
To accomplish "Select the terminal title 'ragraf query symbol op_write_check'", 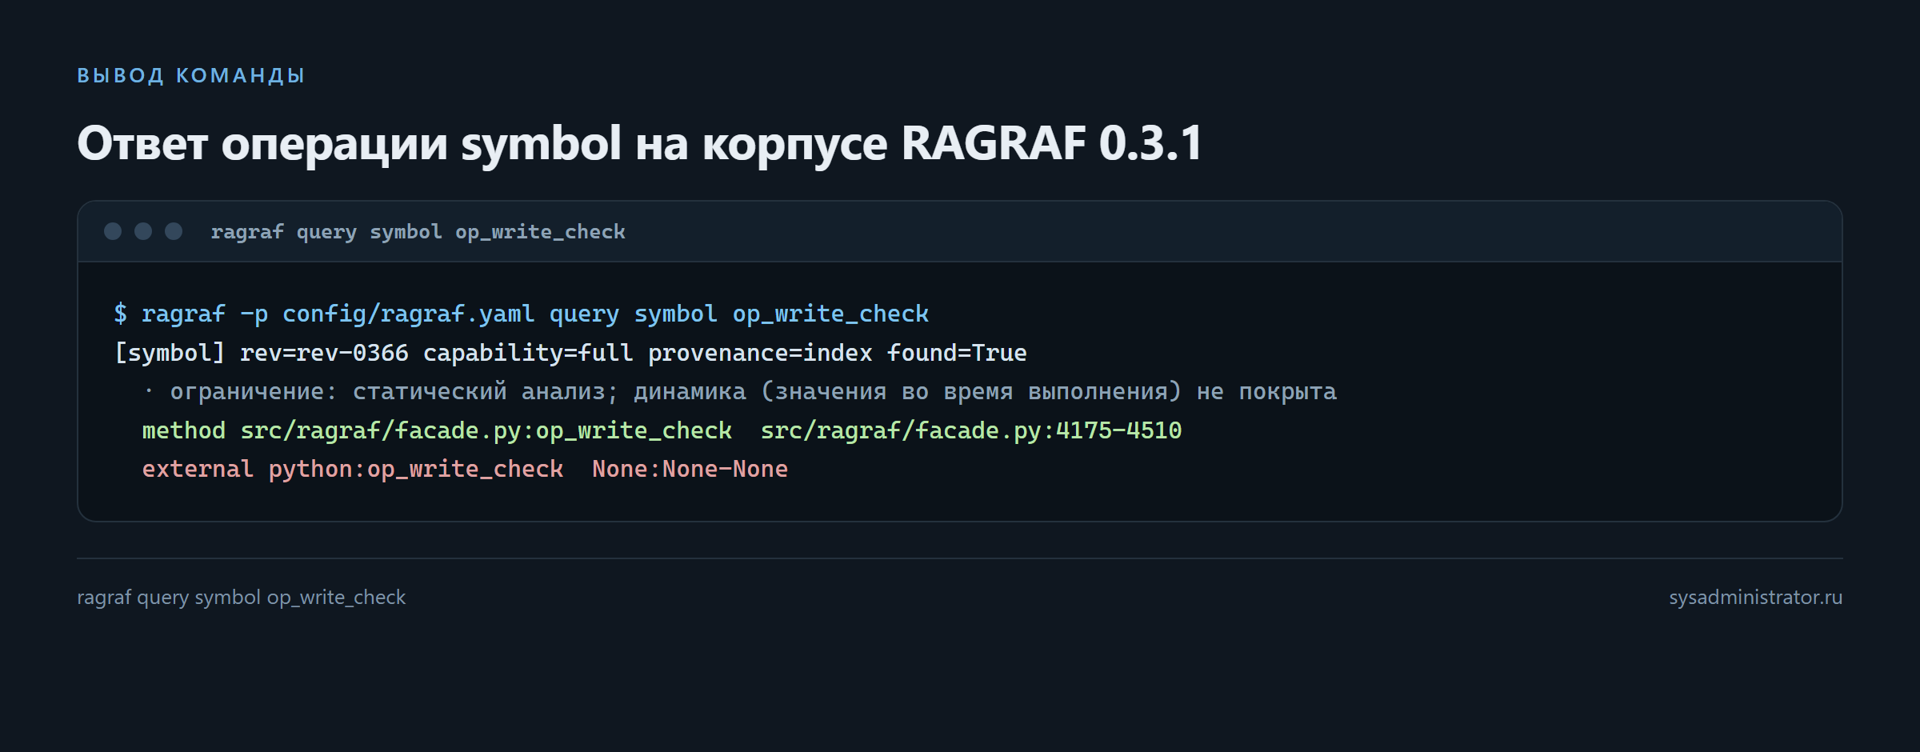I will [418, 232].
